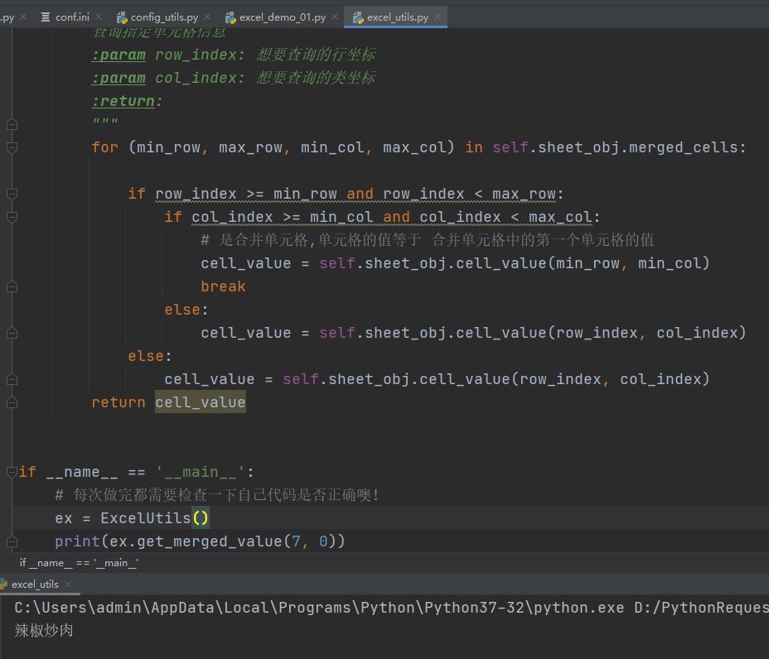769x659 pixels.
Task: Switch to the config_utils.py editor tab
Action: (163, 17)
